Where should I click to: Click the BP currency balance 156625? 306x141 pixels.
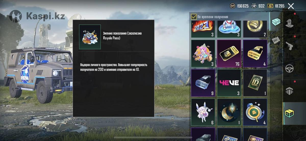click(x=239, y=6)
